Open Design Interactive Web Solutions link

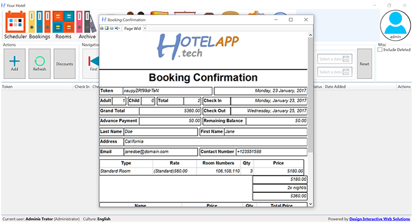(379, 219)
